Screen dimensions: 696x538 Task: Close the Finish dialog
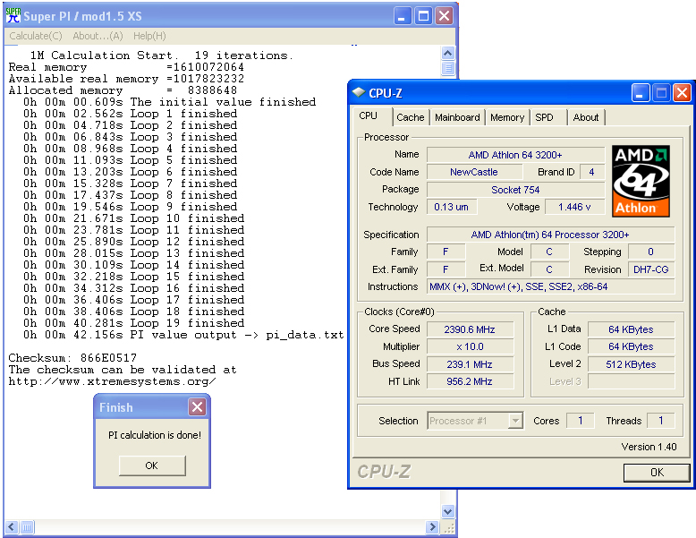click(x=197, y=407)
